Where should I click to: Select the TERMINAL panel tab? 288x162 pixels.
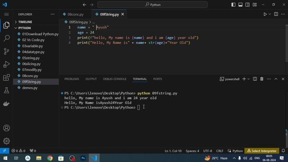tap(140, 79)
